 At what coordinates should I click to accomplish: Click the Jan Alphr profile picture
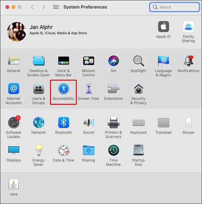pos(17,31)
